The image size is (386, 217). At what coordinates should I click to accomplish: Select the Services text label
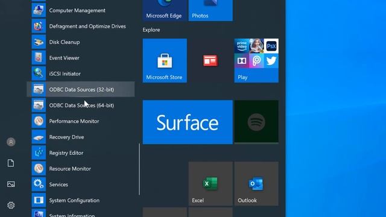point(59,184)
